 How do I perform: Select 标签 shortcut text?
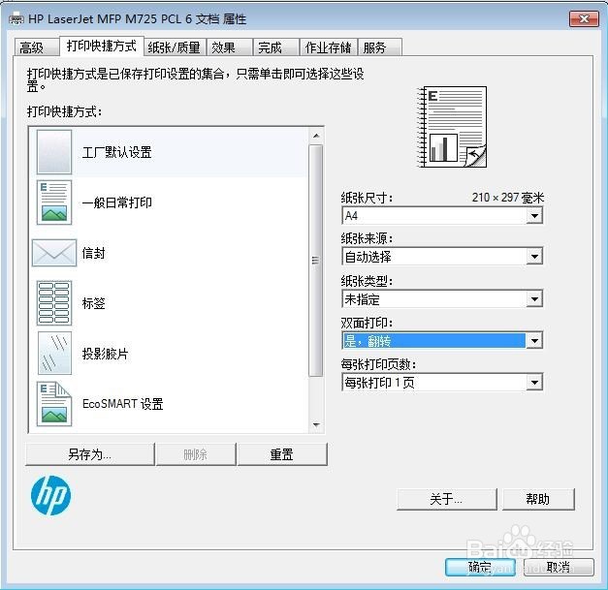coord(93,303)
